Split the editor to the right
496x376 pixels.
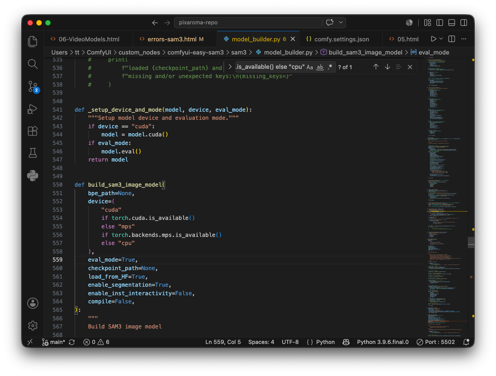click(x=452, y=39)
